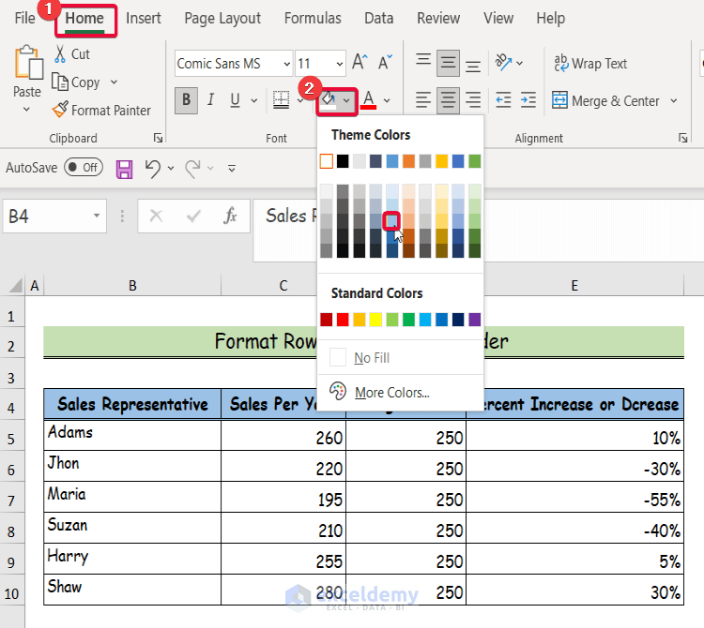
Task: Click the Insert Function fx icon
Action: pos(230,216)
